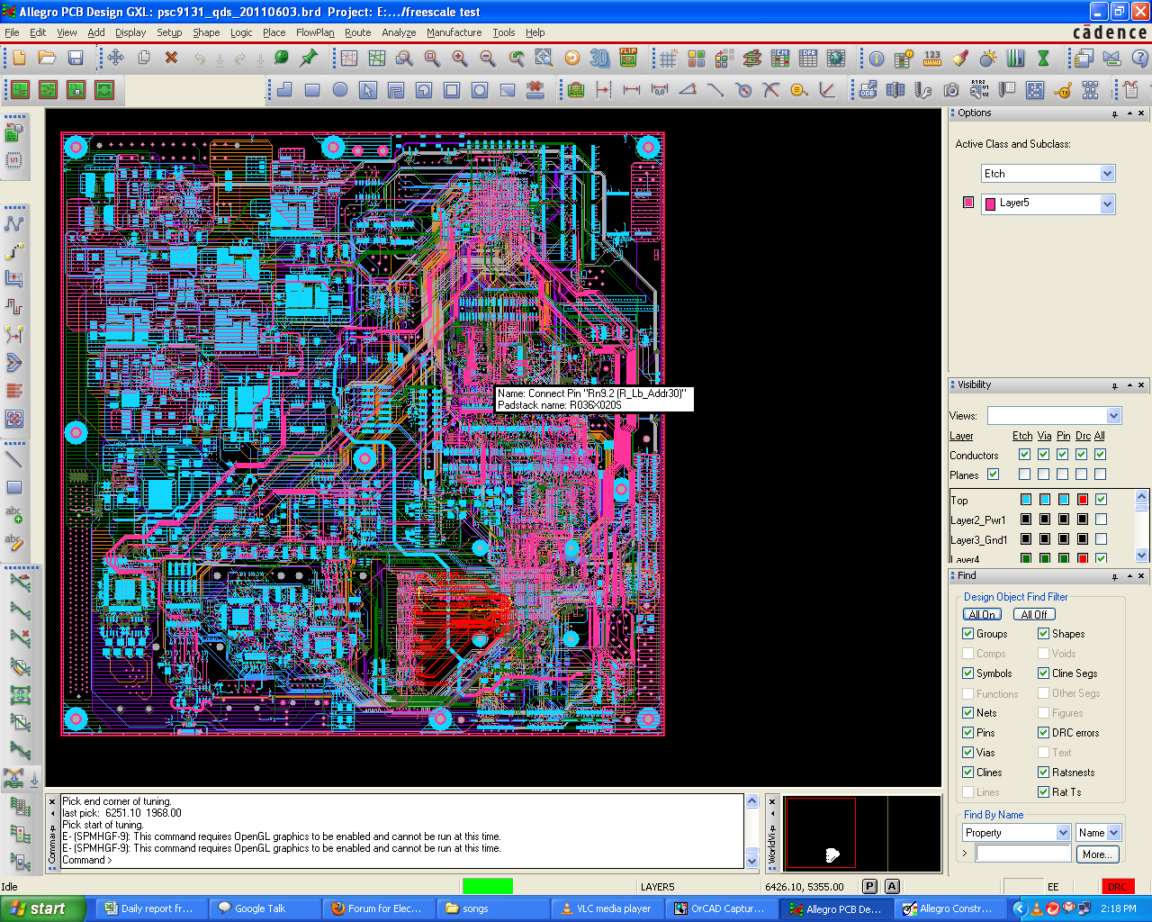Open the Etch active class dropdown
This screenshot has width=1152, height=922.
click(1107, 174)
